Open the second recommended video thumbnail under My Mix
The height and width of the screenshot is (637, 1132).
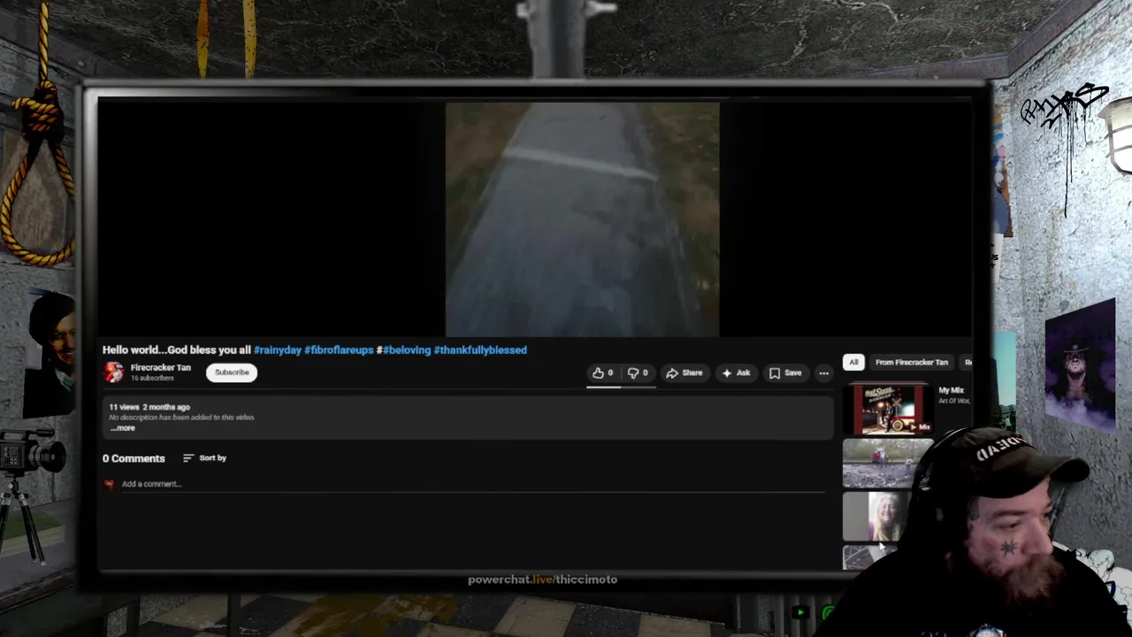887,464
